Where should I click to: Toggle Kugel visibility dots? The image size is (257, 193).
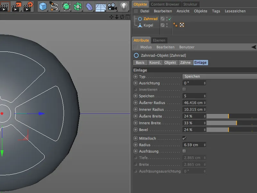(167, 25)
